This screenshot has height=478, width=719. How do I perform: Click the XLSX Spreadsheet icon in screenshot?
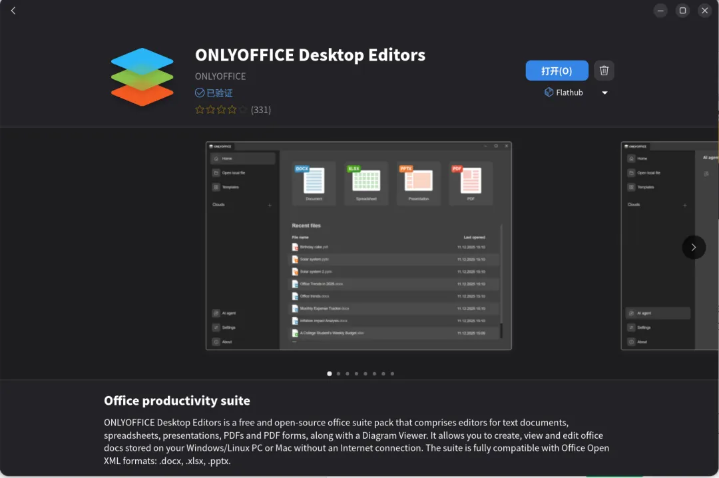click(366, 183)
